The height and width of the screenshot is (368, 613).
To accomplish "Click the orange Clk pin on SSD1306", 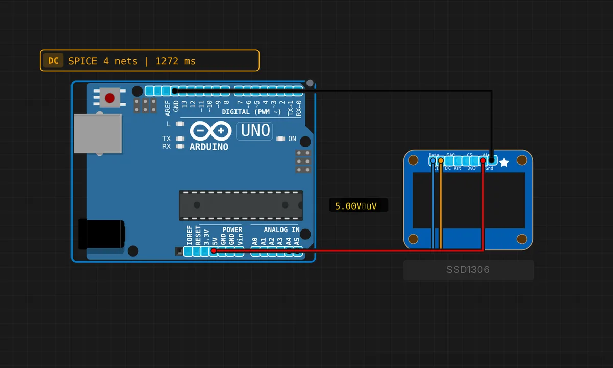I will click(441, 161).
